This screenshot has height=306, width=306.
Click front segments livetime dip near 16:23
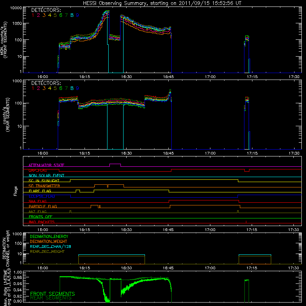[x=107, y=300]
